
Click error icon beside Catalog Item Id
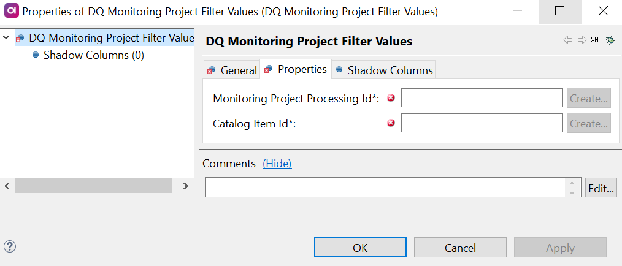point(391,123)
